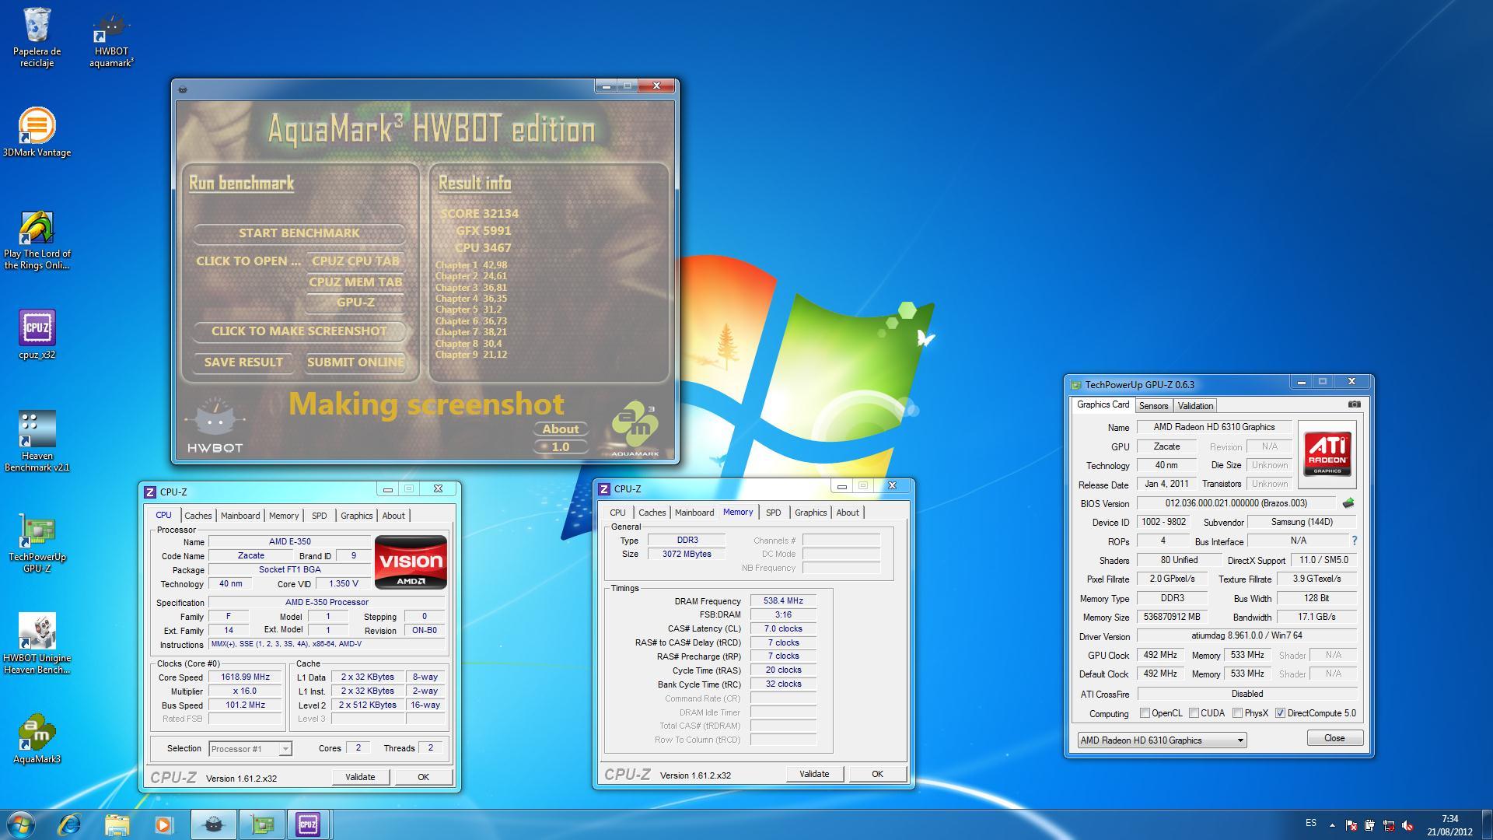Open the Heaven Benchmark v2.1 desktop shortcut

pos(37,441)
